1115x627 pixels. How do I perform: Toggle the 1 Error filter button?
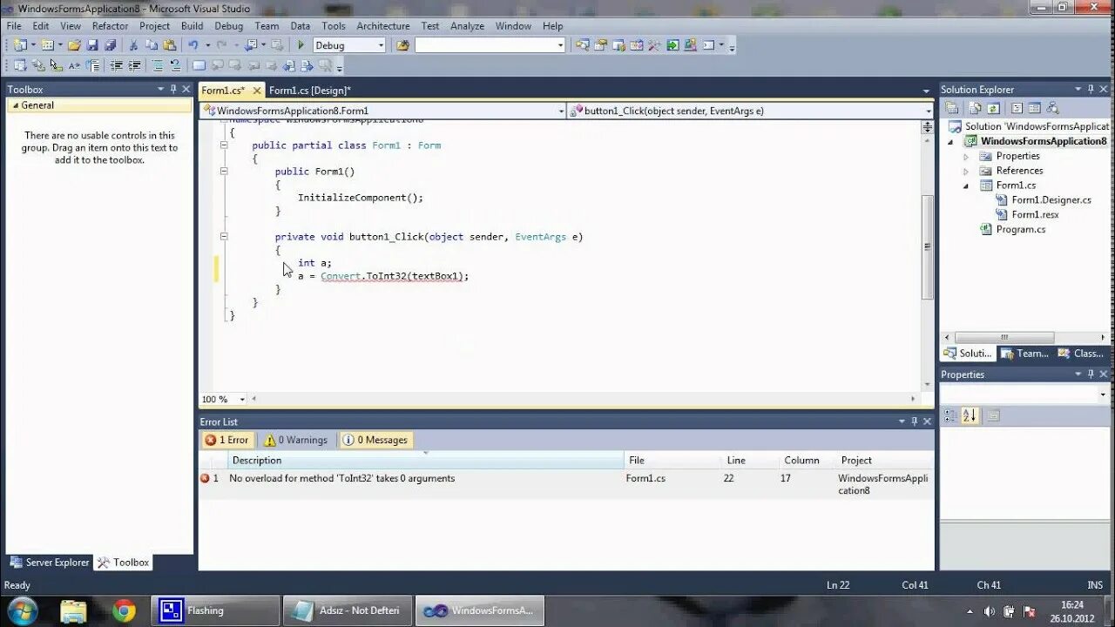226,440
